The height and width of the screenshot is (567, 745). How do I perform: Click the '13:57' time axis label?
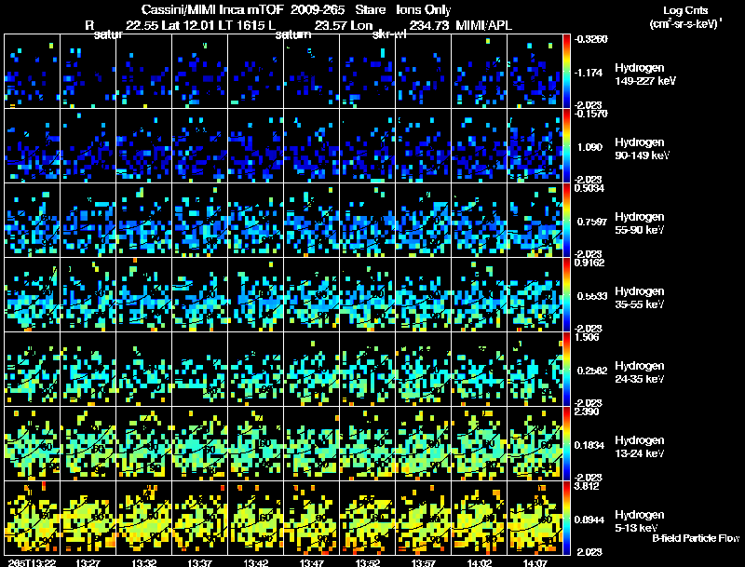424,562
